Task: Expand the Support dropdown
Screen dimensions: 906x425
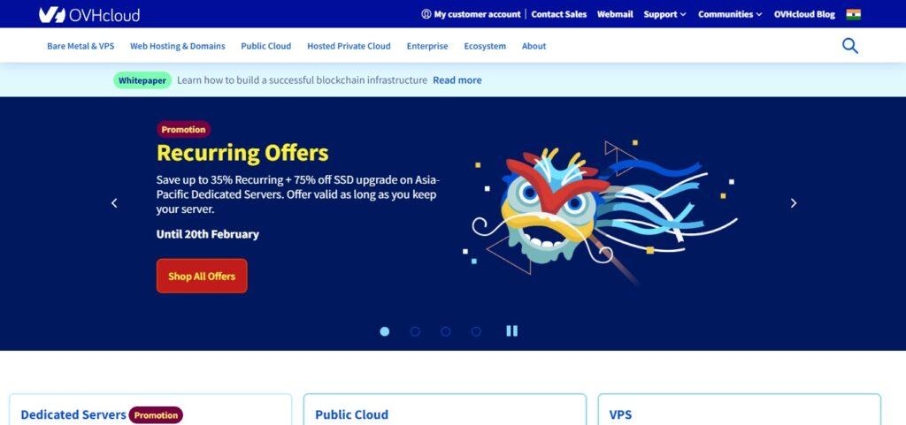Action: tap(665, 14)
